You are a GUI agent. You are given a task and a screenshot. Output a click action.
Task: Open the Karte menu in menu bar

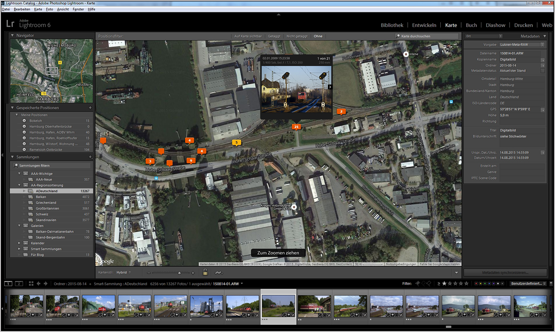(38, 9)
